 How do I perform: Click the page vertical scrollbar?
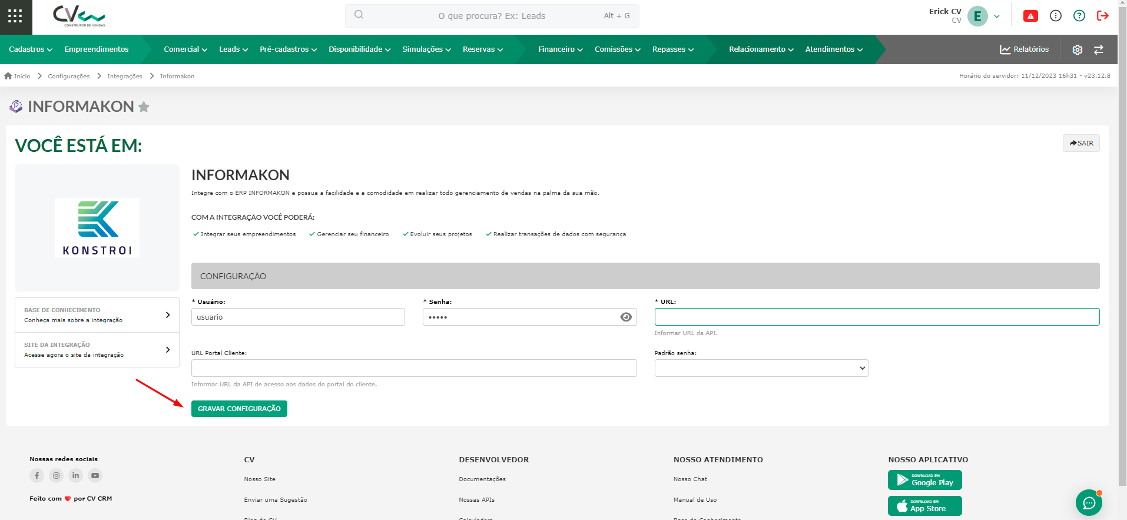[x=1122, y=247]
